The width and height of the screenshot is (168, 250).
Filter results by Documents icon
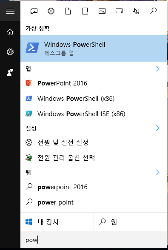coord(68,11)
